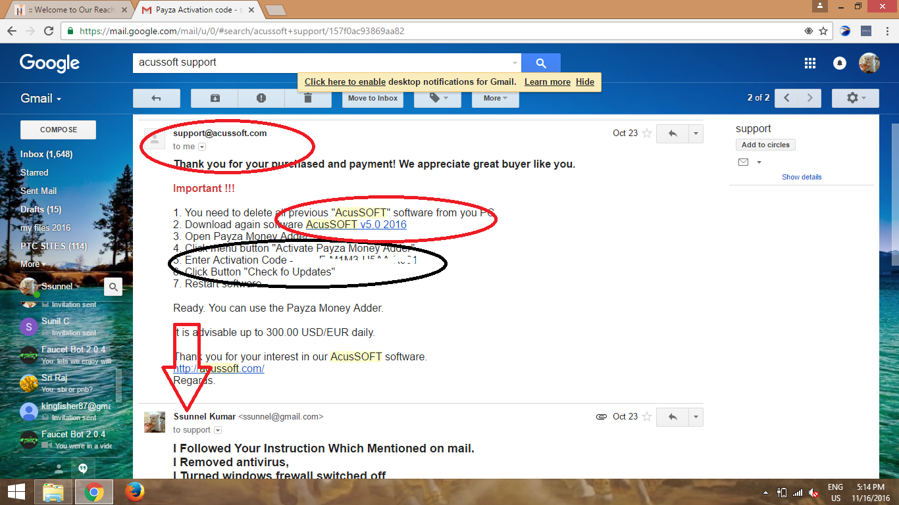Return to search results with back arrow
The height and width of the screenshot is (505, 899).
156,98
